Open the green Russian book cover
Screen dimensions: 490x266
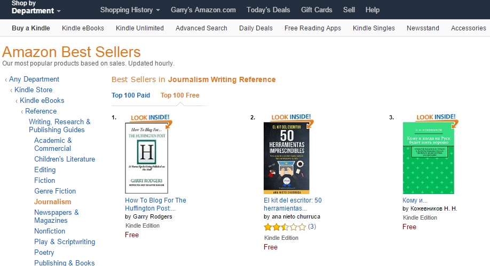pos(428,158)
